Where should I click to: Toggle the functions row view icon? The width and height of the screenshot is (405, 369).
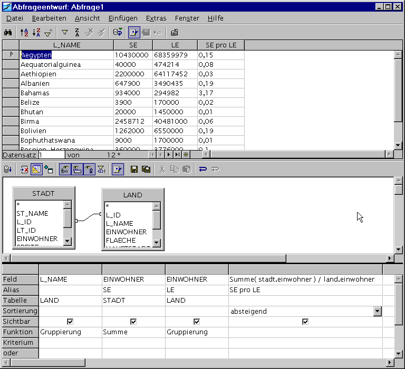point(64,169)
